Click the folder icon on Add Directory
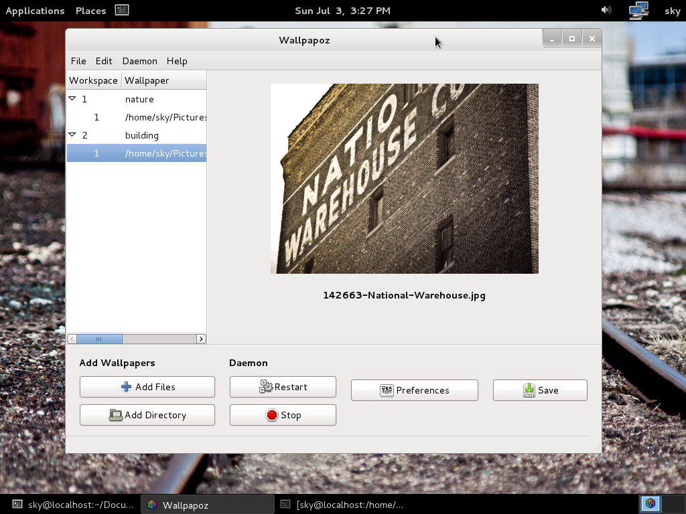Screen dimensions: 686x514 [x=116, y=415]
